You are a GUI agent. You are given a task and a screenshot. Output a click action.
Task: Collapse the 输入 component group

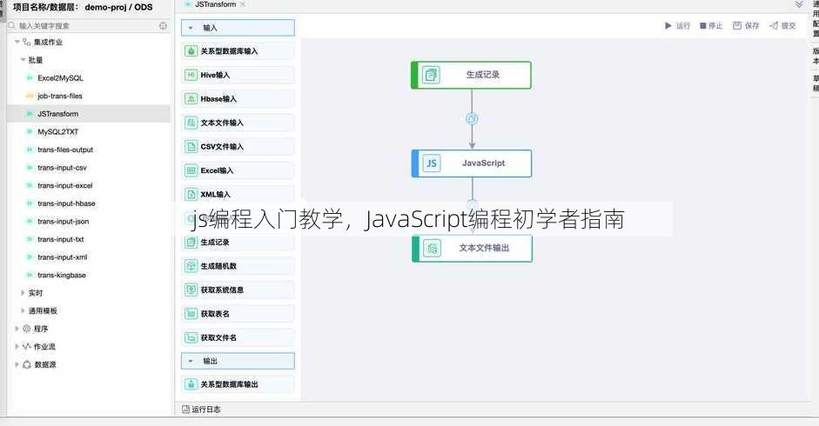coord(191,28)
